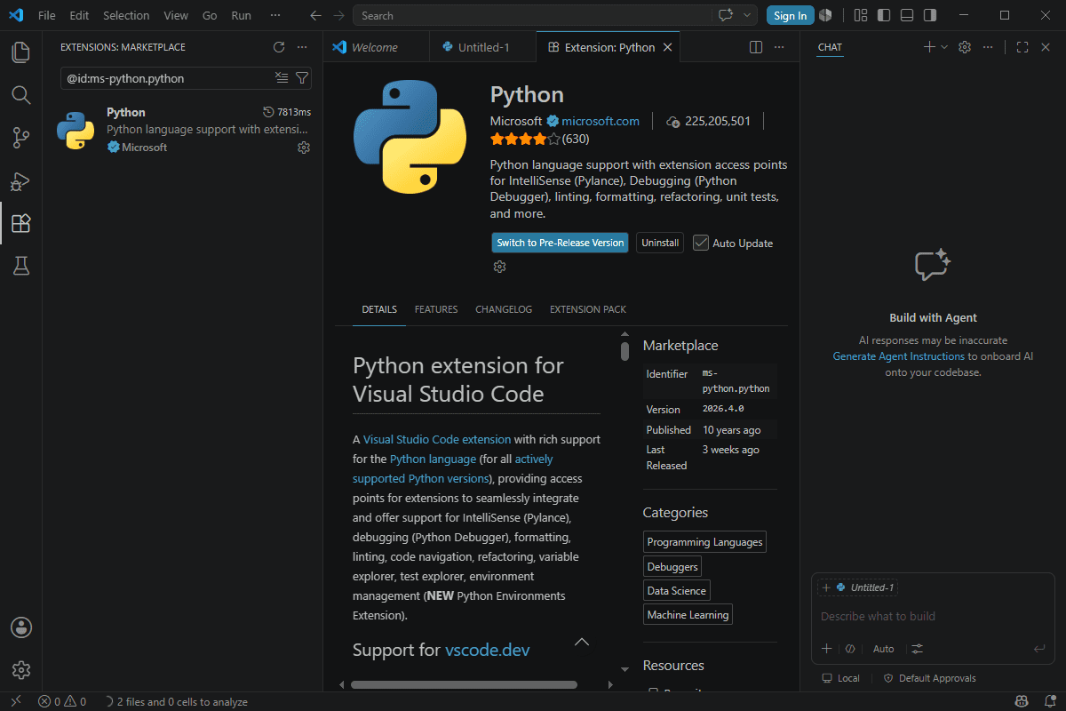Collapse details with the up chevron
Viewport: 1066px width, 711px height.
[582, 642]
